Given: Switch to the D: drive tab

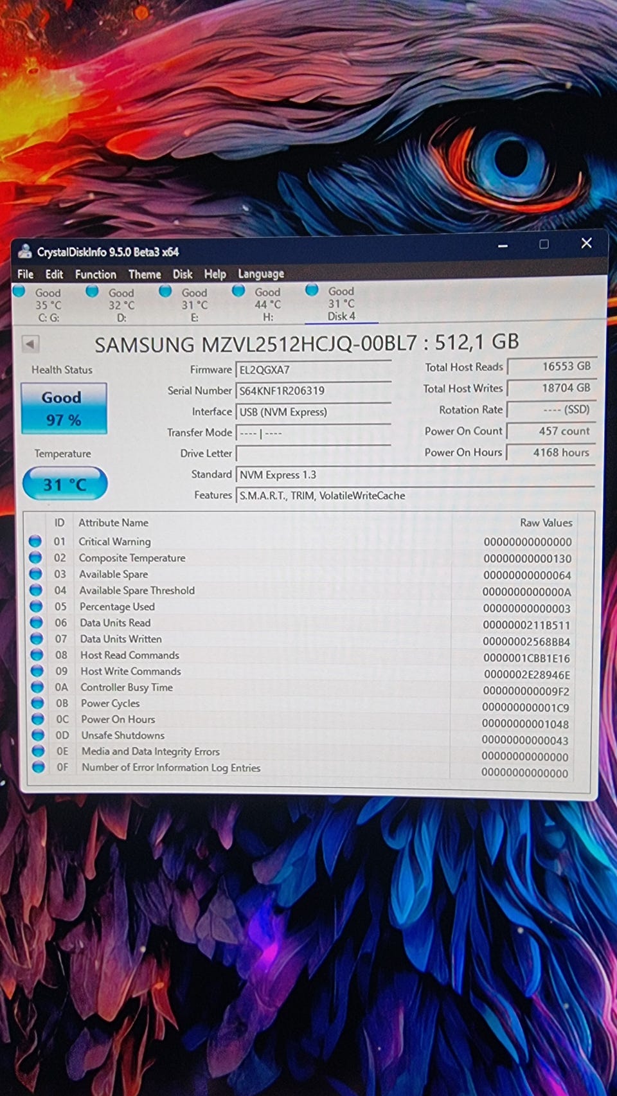Looking at the screenshot, I should coord(121,305).
